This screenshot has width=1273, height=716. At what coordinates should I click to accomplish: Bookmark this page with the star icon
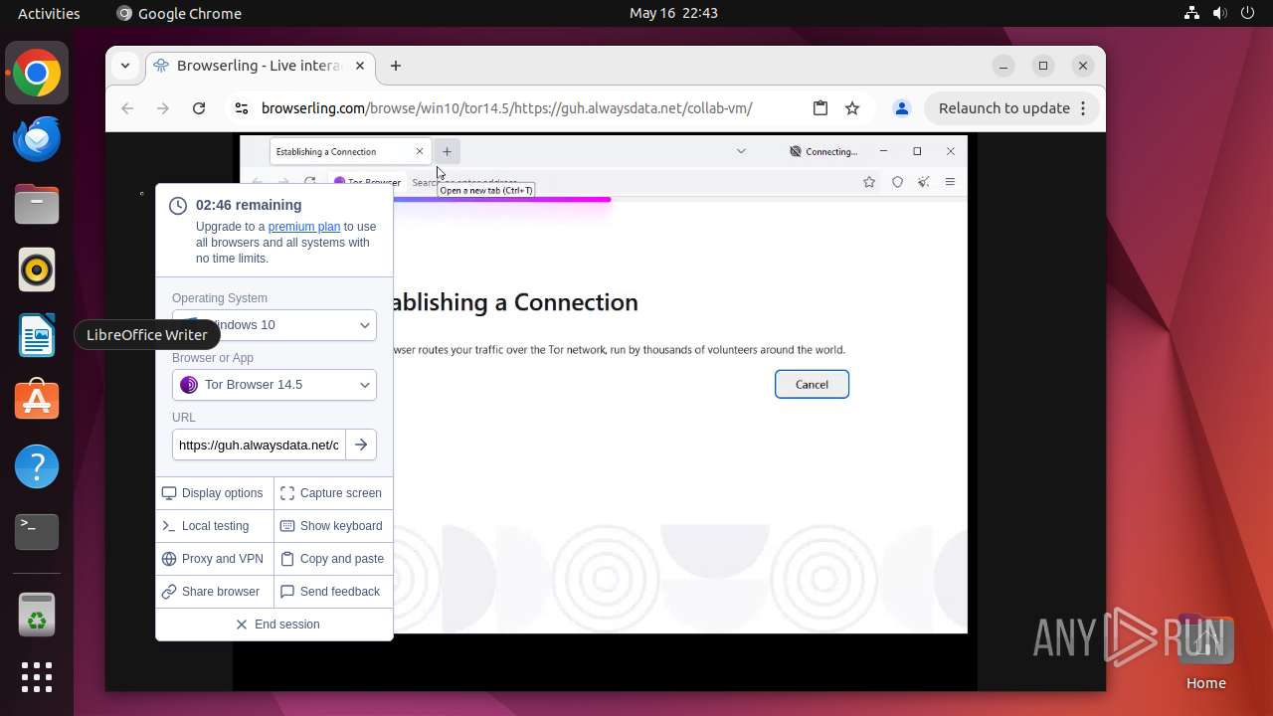(x=852, y=108)
